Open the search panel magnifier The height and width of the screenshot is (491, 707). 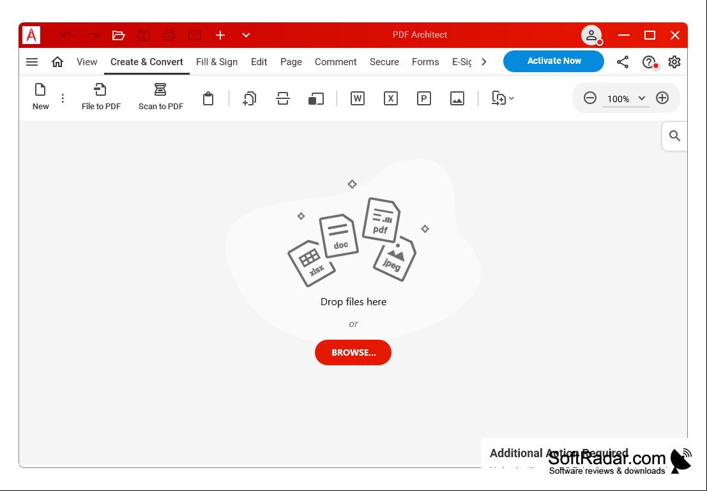tap(674, 136)
